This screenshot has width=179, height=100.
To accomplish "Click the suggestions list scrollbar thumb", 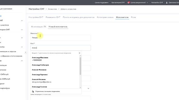I will 80,66.
